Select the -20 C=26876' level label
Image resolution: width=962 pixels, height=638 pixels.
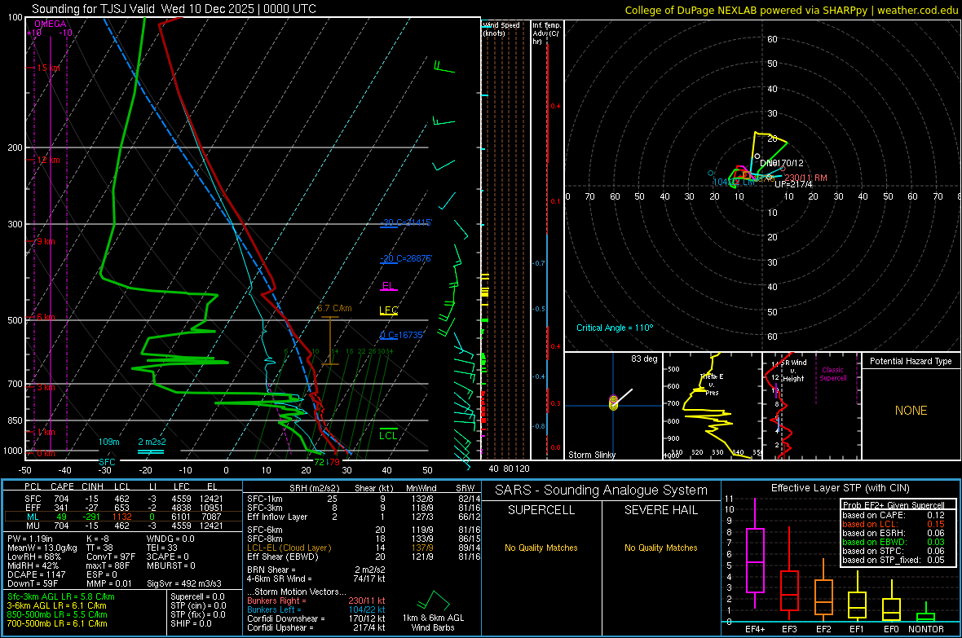tap(406, 258)
